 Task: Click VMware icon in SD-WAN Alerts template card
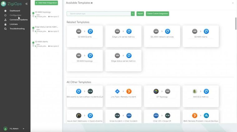tap(195, 31)
